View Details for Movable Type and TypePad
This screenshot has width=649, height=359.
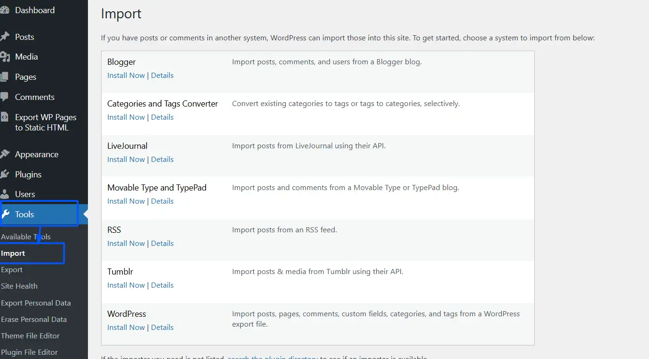162,201
